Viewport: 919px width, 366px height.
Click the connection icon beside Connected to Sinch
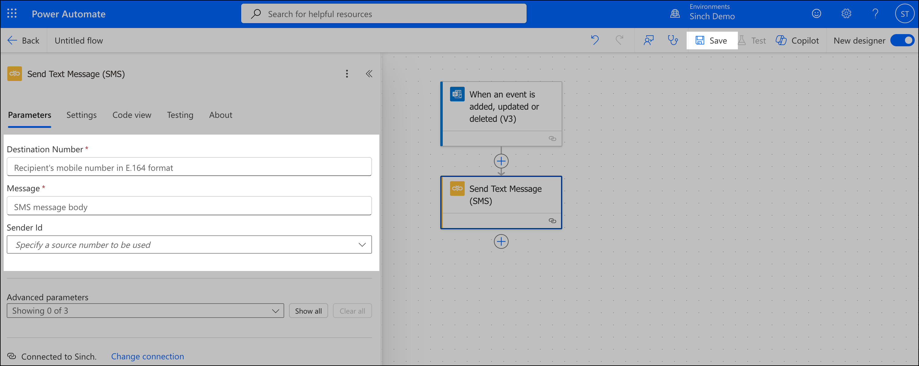tap(11, 356)
